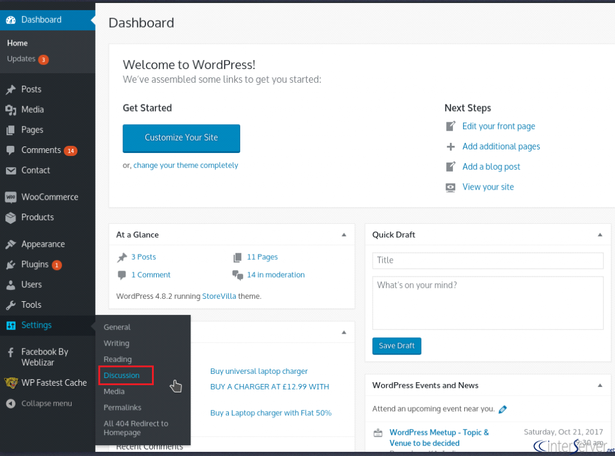Click the Settings sliders icon
This screenshot has height=456, width=615.
(11, 326)
